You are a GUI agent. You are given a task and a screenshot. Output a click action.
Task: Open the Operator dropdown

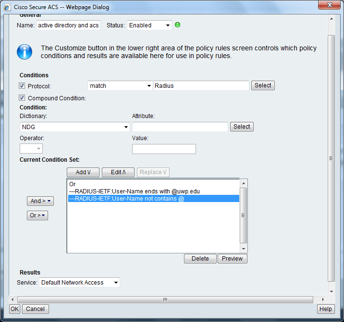click(31, 149)
